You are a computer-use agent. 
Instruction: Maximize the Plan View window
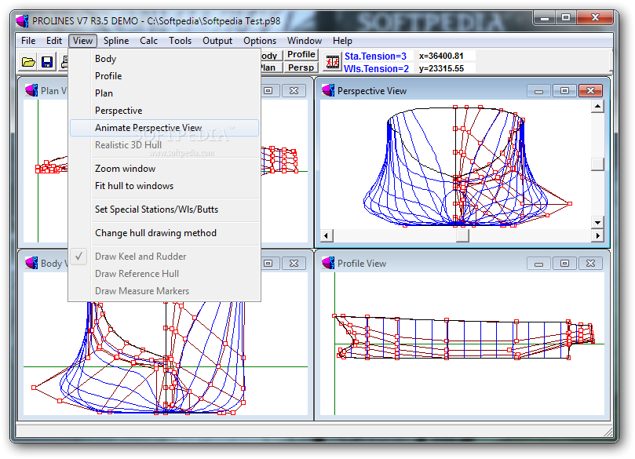coord(268,91)
